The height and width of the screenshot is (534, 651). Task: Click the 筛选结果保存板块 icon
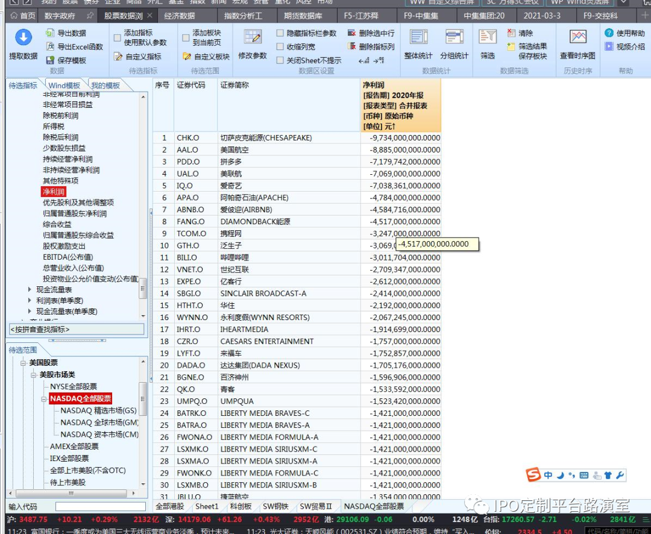click(511, 46)
